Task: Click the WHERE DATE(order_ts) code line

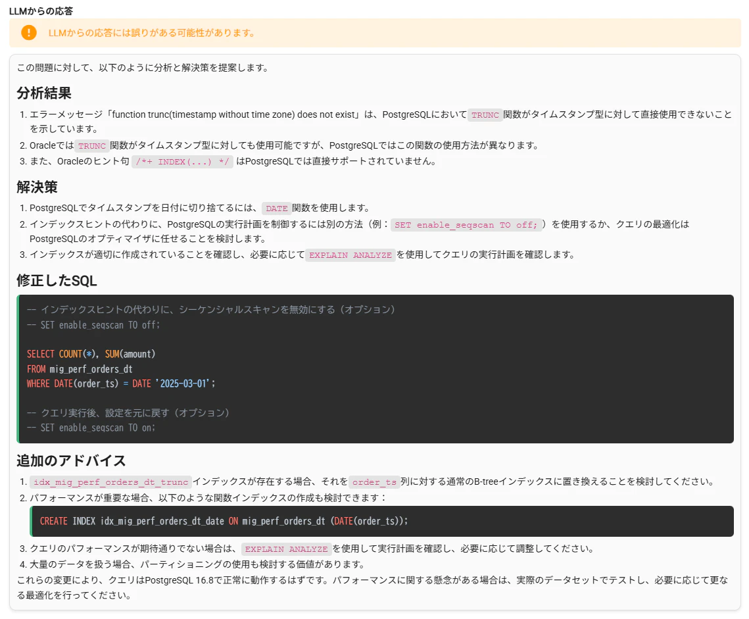Action: point(121,384)
